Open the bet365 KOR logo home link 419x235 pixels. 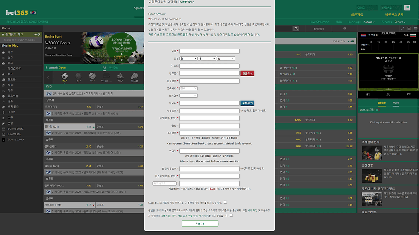21,12
